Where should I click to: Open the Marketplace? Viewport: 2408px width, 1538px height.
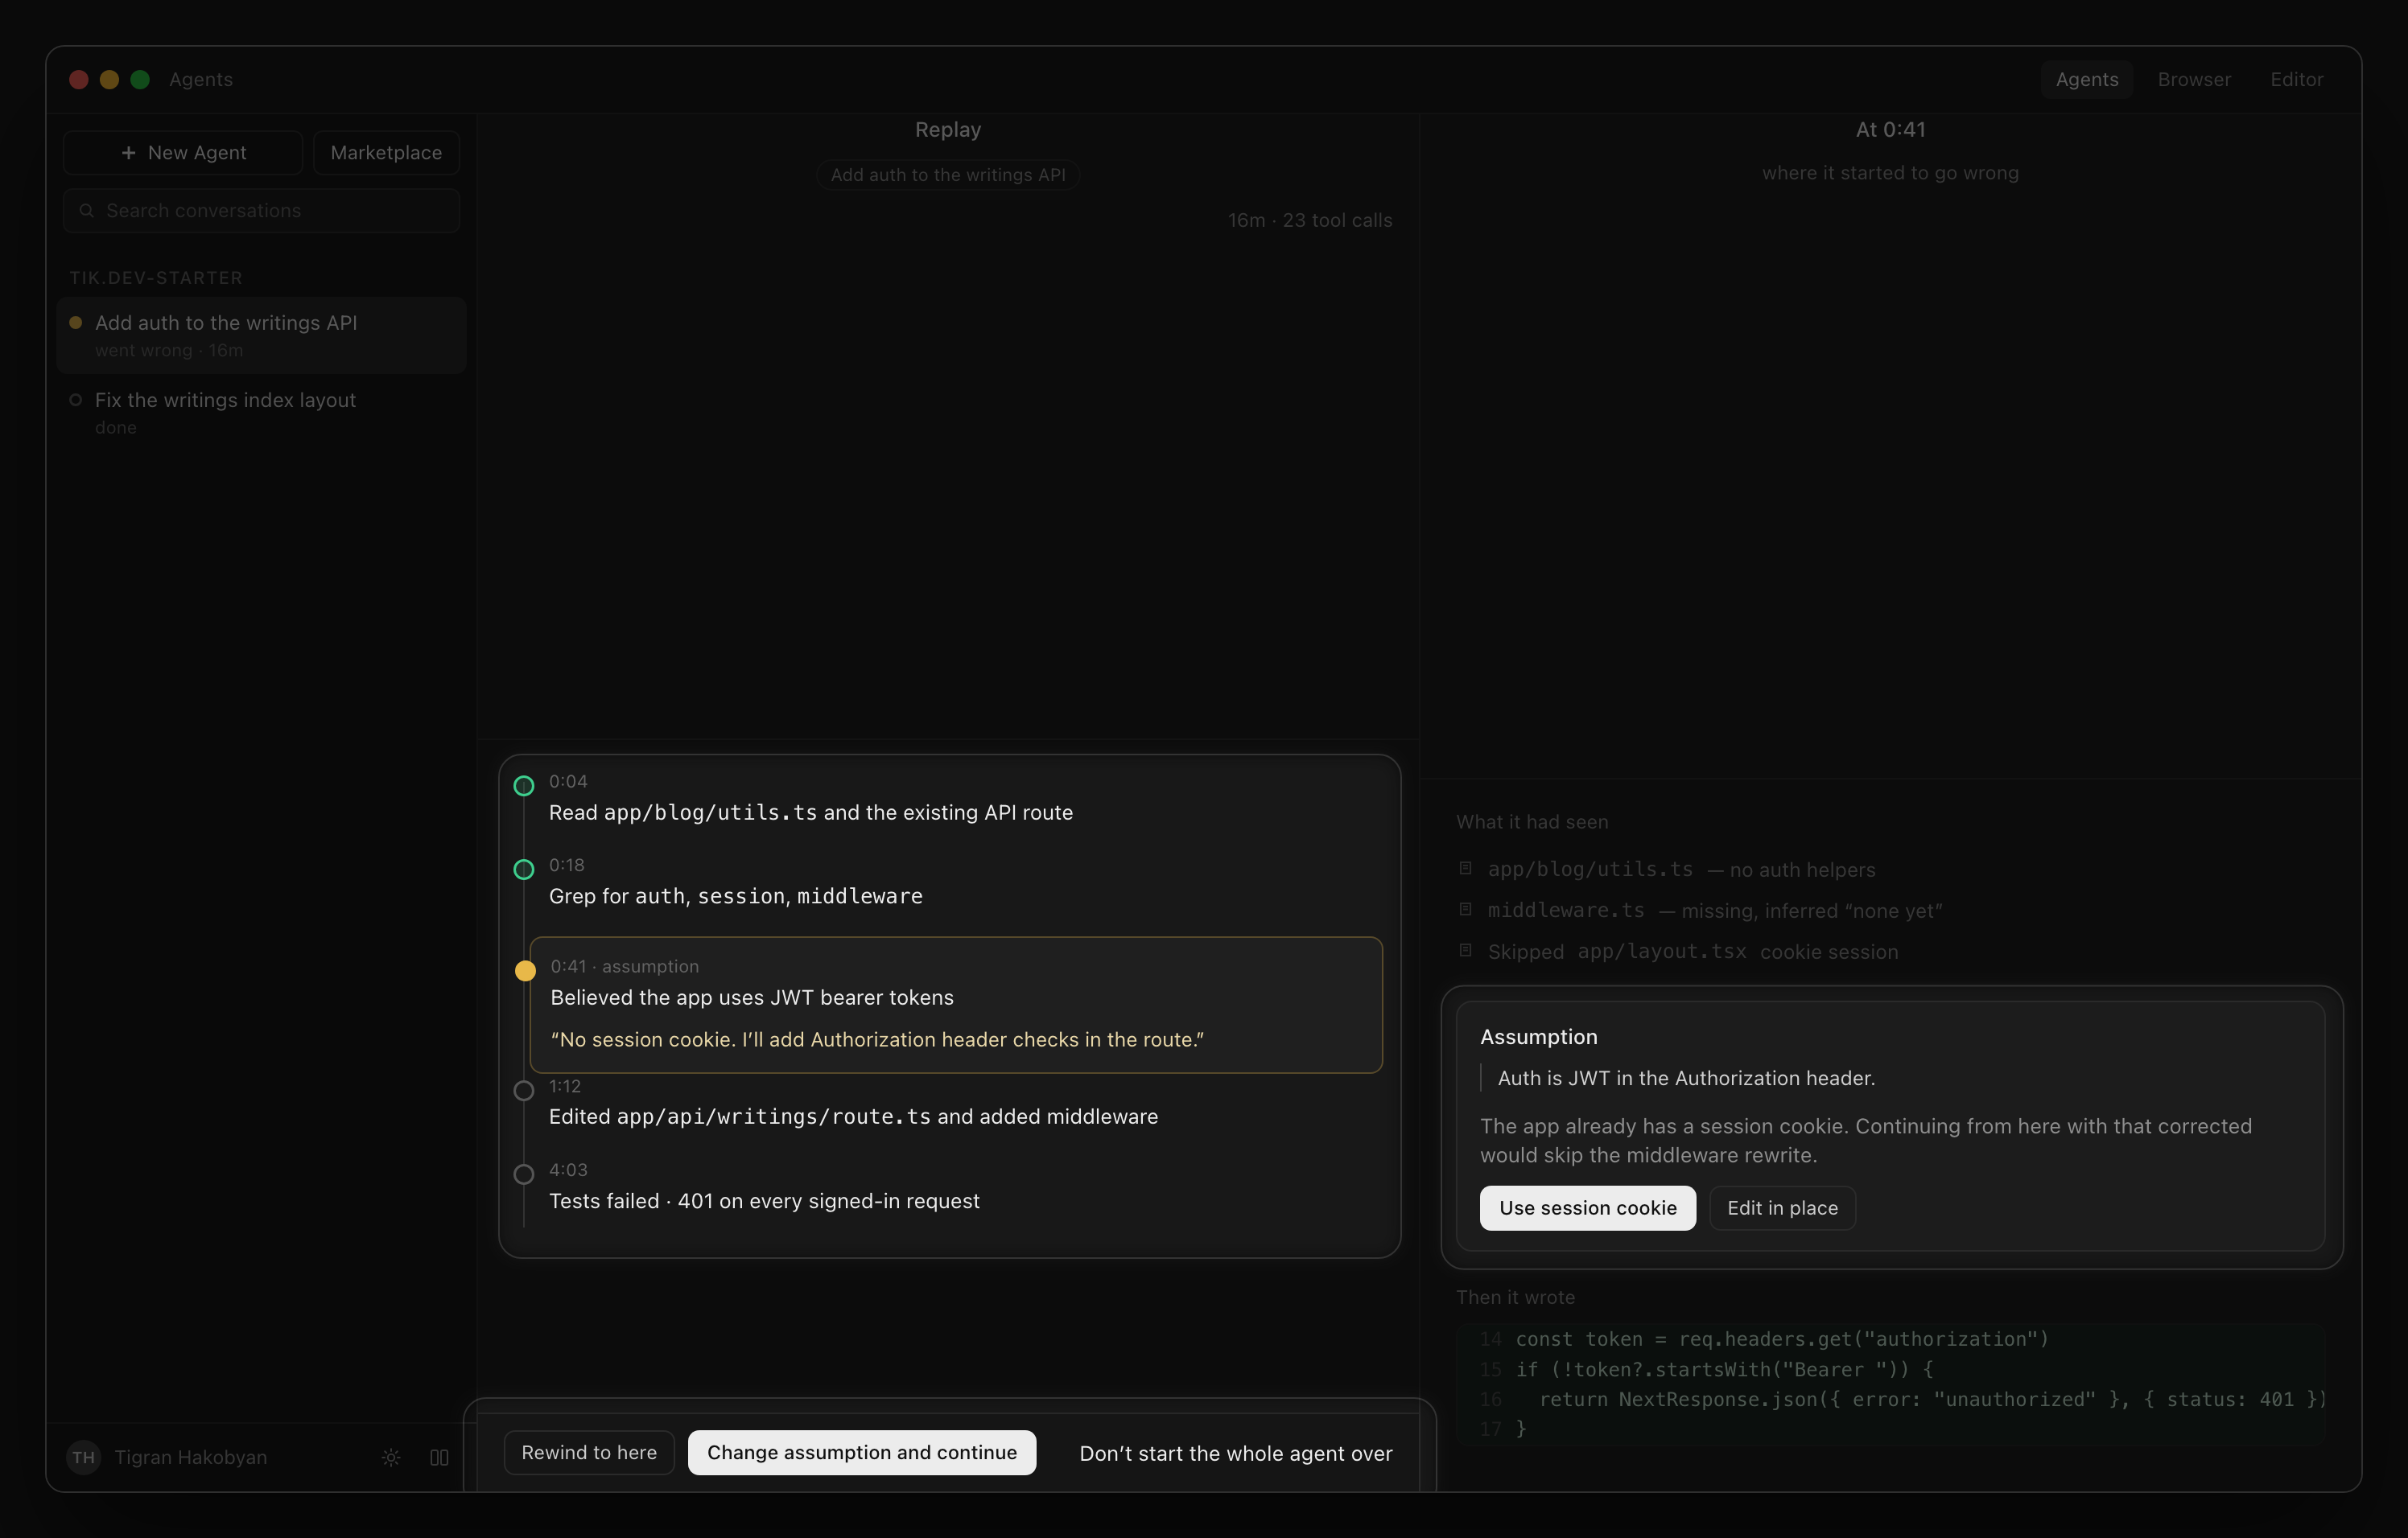386,153
